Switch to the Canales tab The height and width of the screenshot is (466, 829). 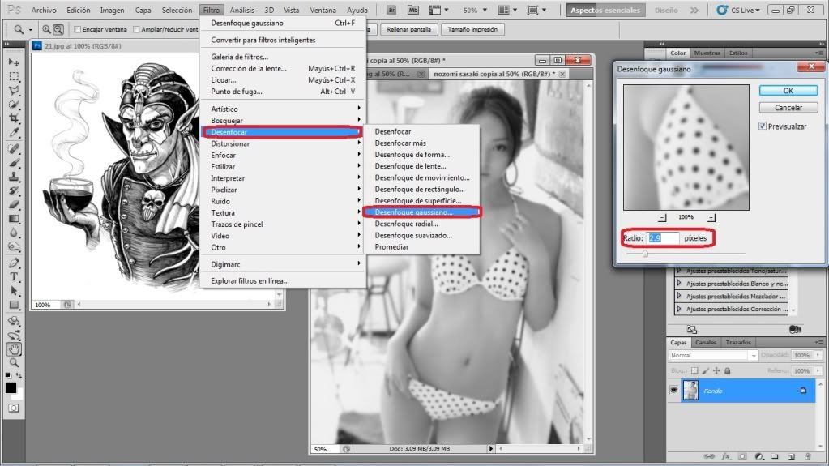[706, 342]
